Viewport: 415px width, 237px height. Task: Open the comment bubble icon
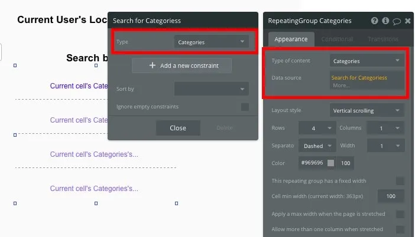tap(397, 21)
